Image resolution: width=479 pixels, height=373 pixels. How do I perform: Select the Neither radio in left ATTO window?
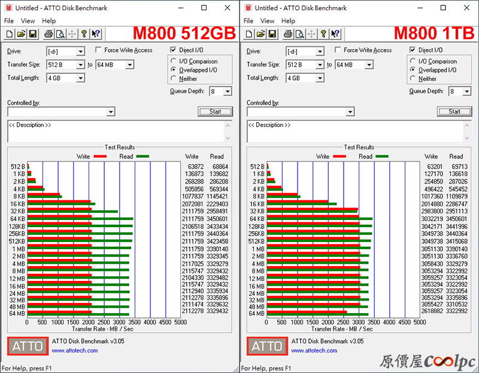pos(174,78)
